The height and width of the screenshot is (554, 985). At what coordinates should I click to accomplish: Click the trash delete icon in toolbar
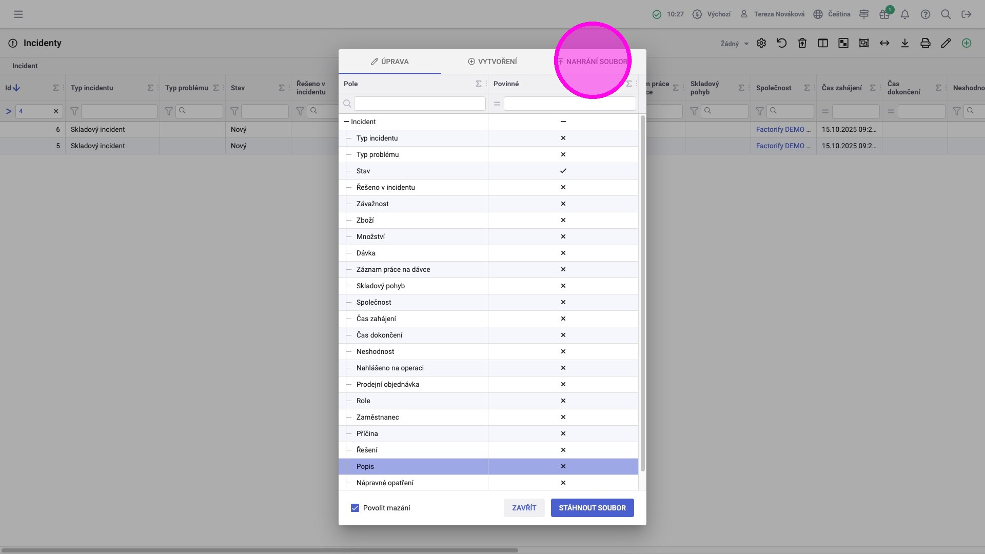point(802,43)
